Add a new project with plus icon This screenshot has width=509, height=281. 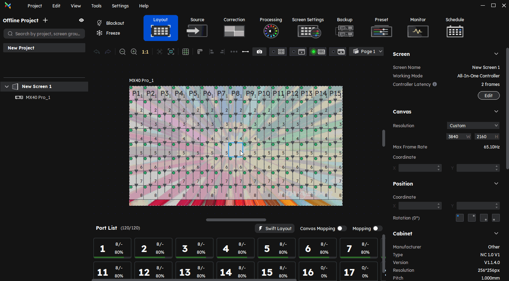(45, 20)
